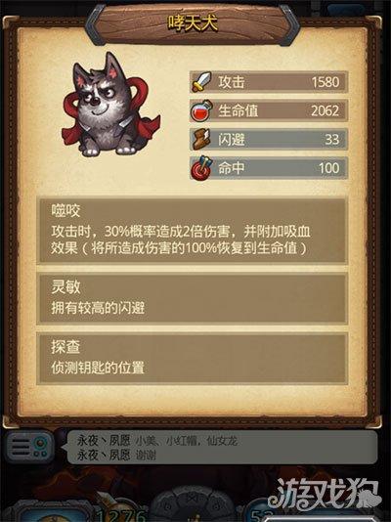Open the chat message bar

click(x=222, y=447)
